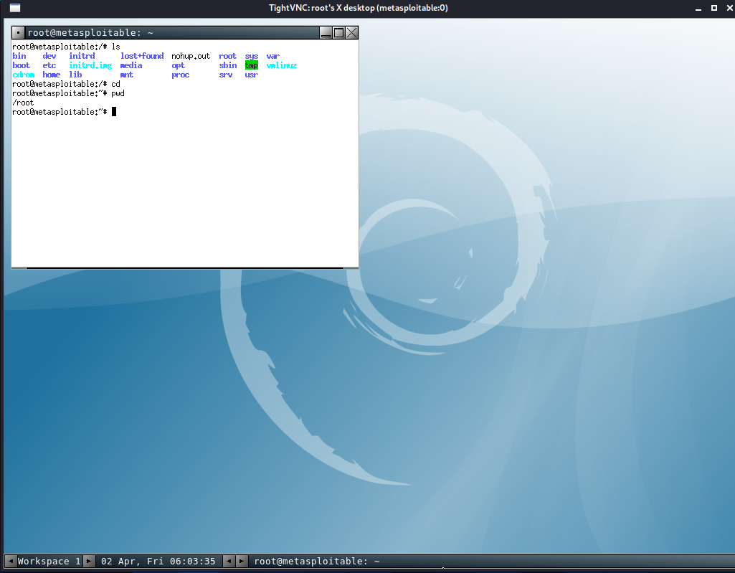Screen dimensions: 735x573
Task: Click the 'etc' directory name
Action: tap(49, 65)
